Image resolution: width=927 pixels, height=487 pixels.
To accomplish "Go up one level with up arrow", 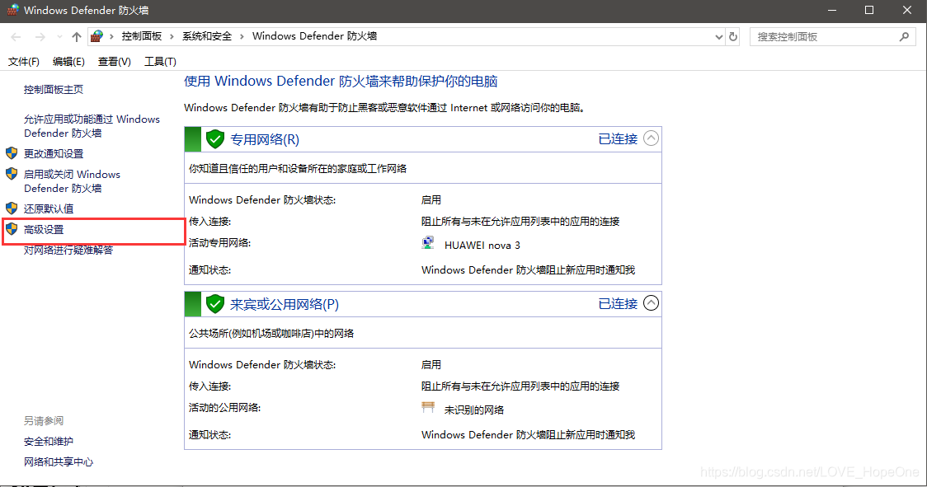I will (x=76, y=36).
